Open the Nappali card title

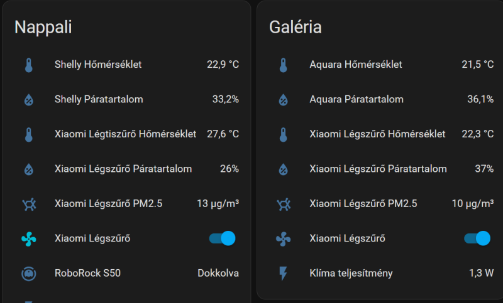click(43, 27)
